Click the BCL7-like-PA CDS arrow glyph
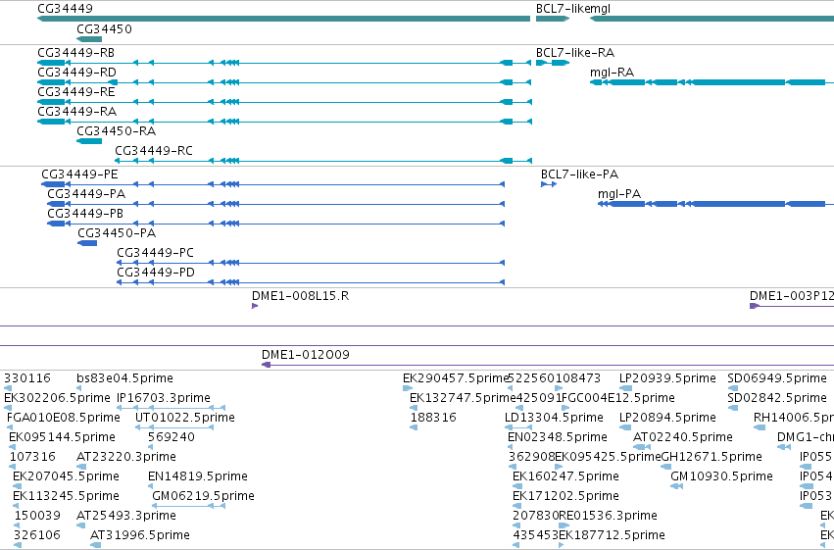The image size is (834, 550). coord(549,184)
